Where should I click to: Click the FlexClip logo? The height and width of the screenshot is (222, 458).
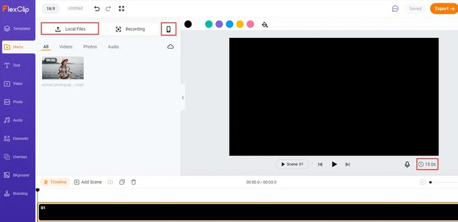click(16, 9)
